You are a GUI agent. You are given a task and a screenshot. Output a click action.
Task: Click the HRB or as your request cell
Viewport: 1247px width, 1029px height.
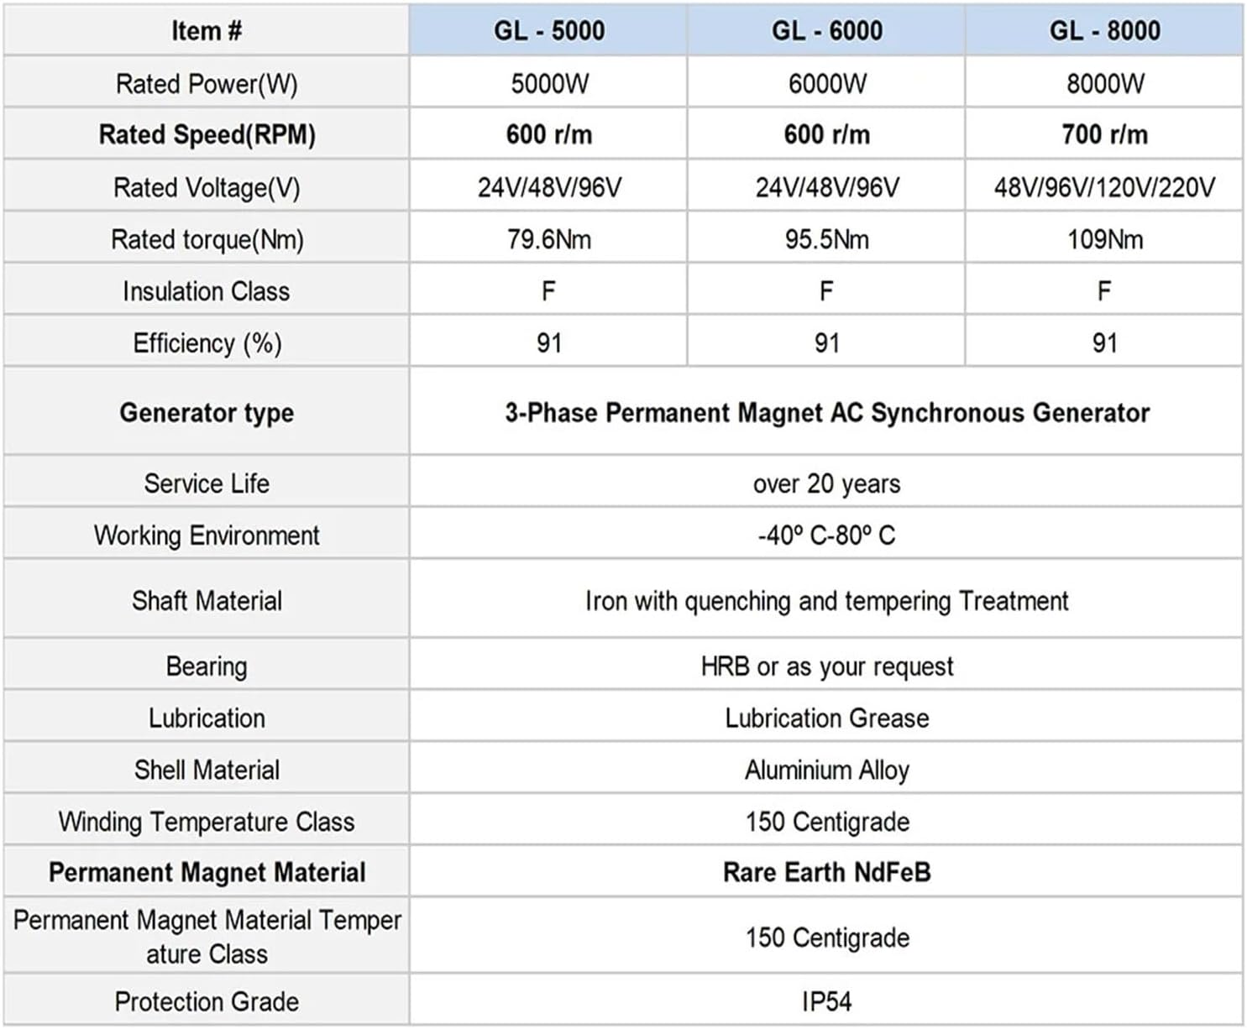tap(826, 666)
